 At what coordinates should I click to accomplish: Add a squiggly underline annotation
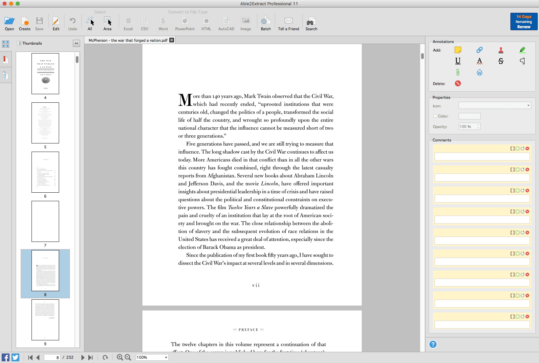(x=480, y=61)
